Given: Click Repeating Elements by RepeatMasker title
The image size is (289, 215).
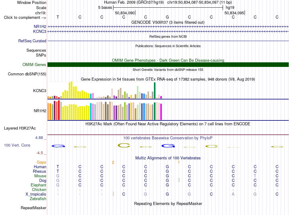Looking at the screenshot, I should [168, 203].
